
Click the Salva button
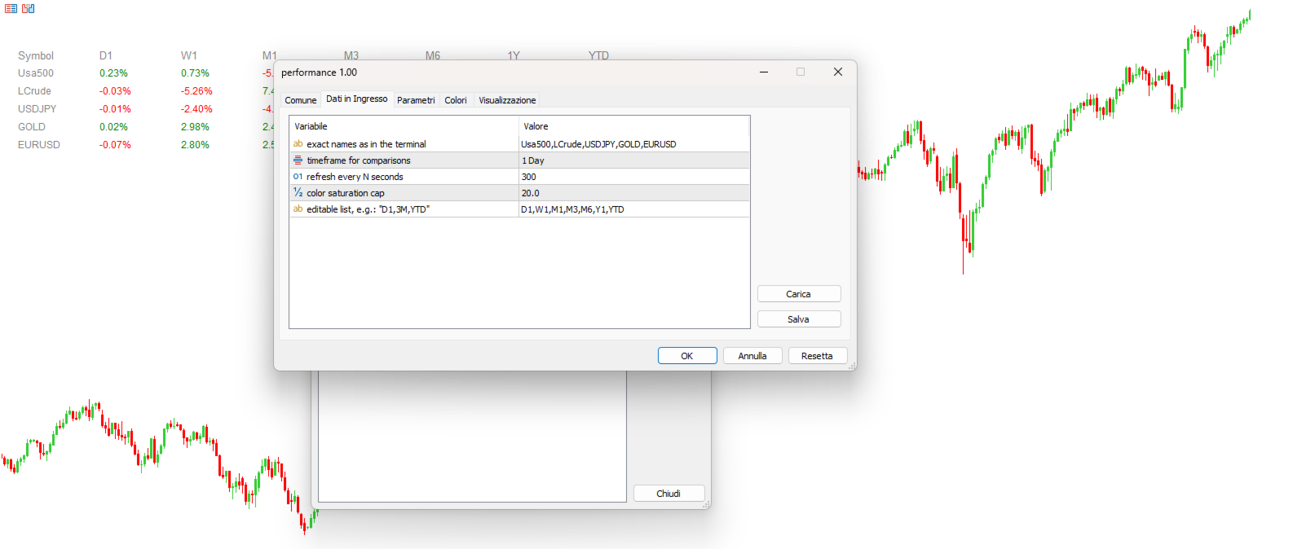[799, 319]
